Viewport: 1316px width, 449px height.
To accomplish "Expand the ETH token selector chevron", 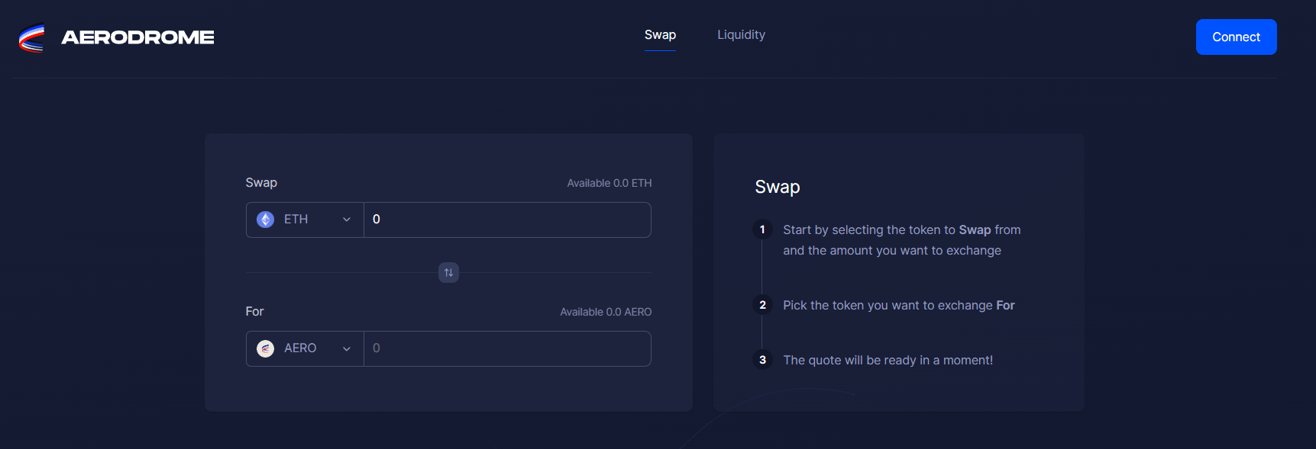I will [346, 219].
